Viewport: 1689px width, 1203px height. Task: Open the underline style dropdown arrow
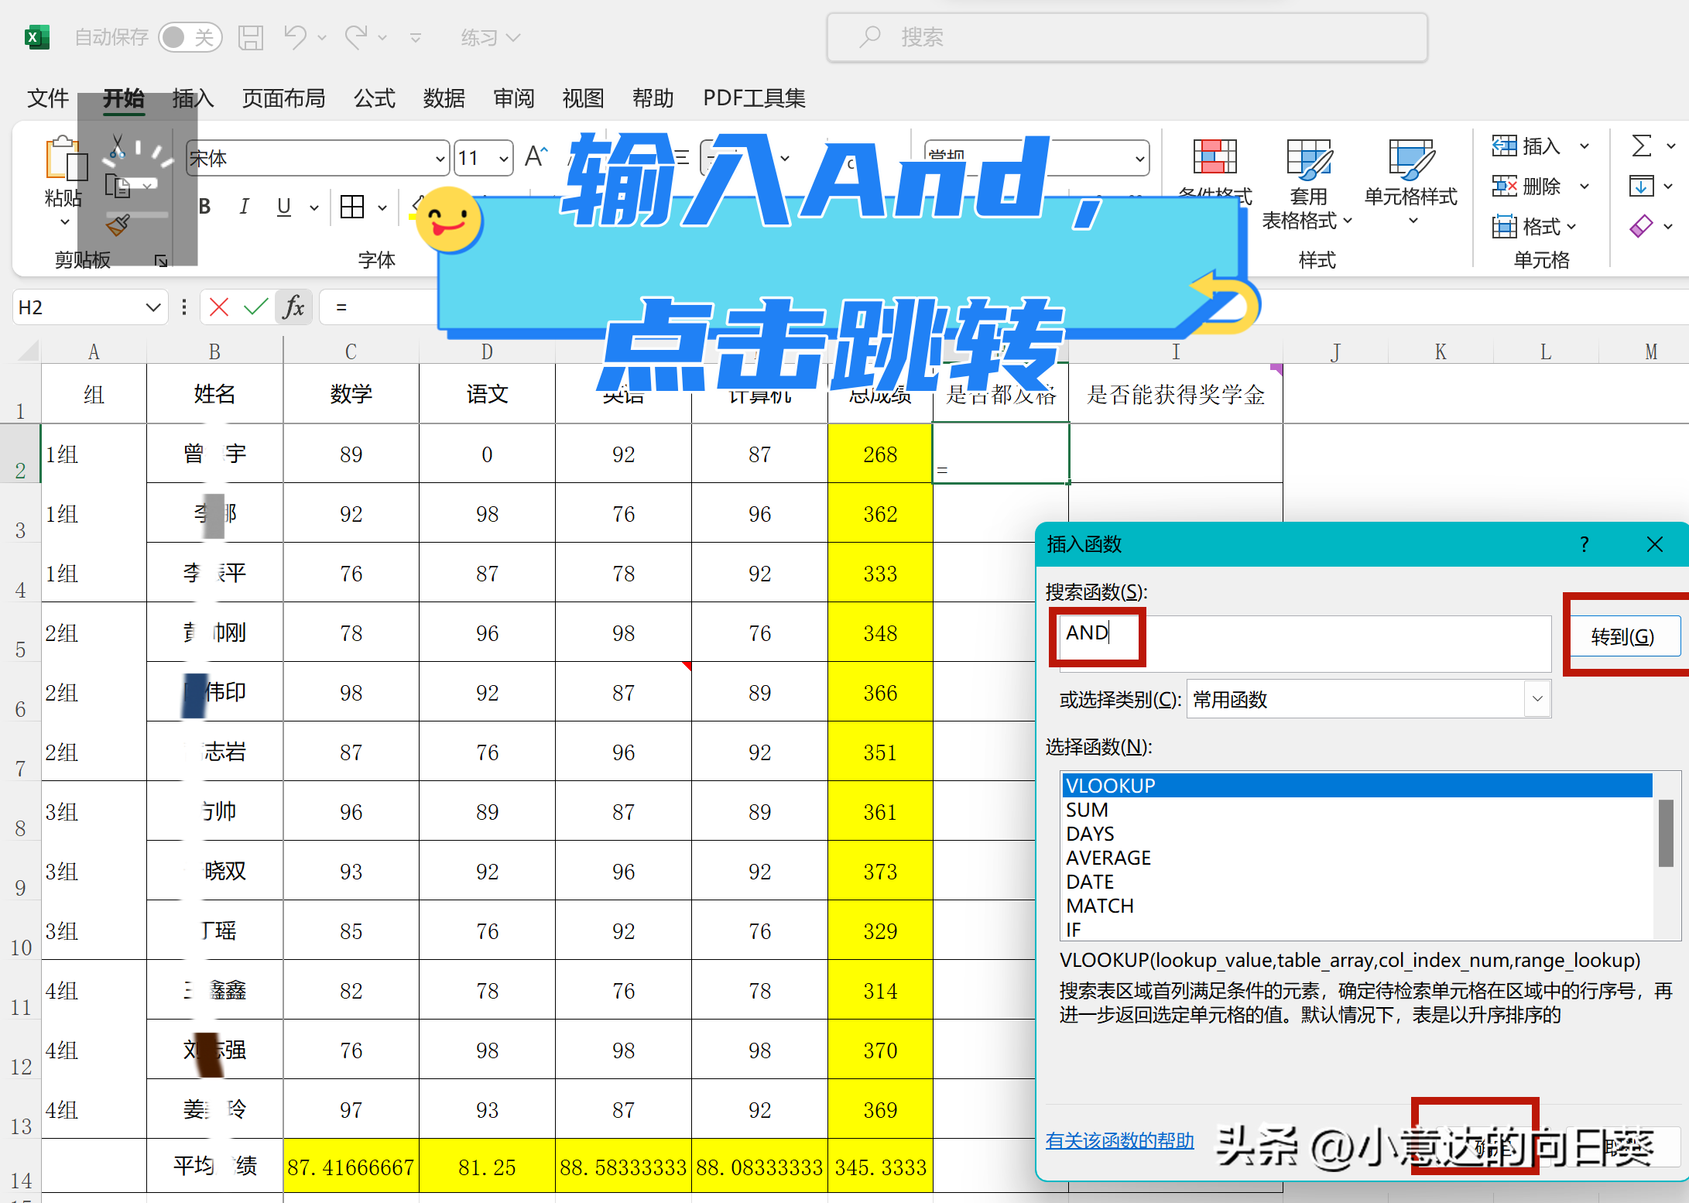coord(313,207)
